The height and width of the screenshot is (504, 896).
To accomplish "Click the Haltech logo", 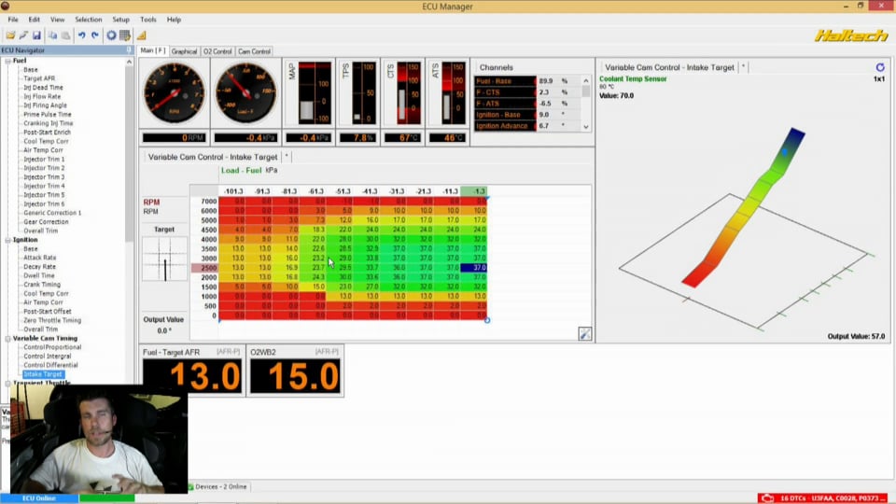I will tap(851, 35).
